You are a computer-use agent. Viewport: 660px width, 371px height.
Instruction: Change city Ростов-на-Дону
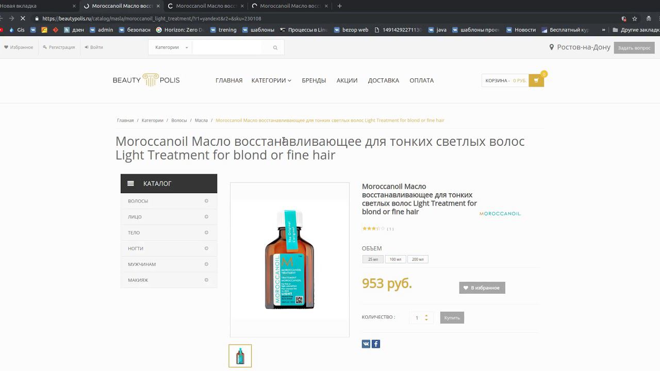(x=580, y=47)
